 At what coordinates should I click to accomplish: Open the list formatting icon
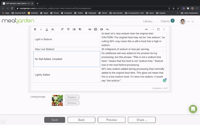[74, 29]
